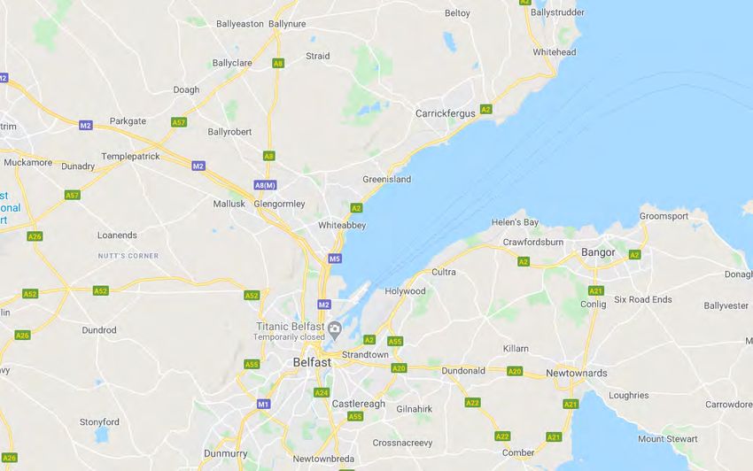The width and height of the screenshot is (753, 471).
Task: Click the Newtownards town label
Action: (577, 373)
